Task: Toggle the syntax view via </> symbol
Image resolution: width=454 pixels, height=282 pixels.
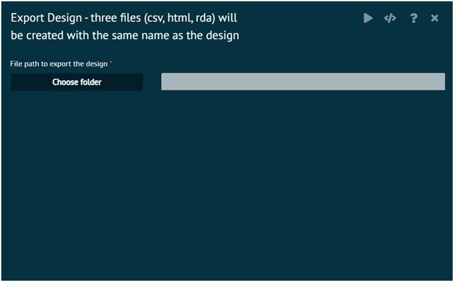Action: pyautogui.click(x=390, y=18)
